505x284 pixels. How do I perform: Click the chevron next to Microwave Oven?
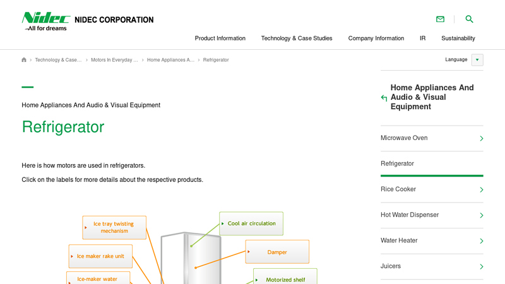[x=481, y=138]
